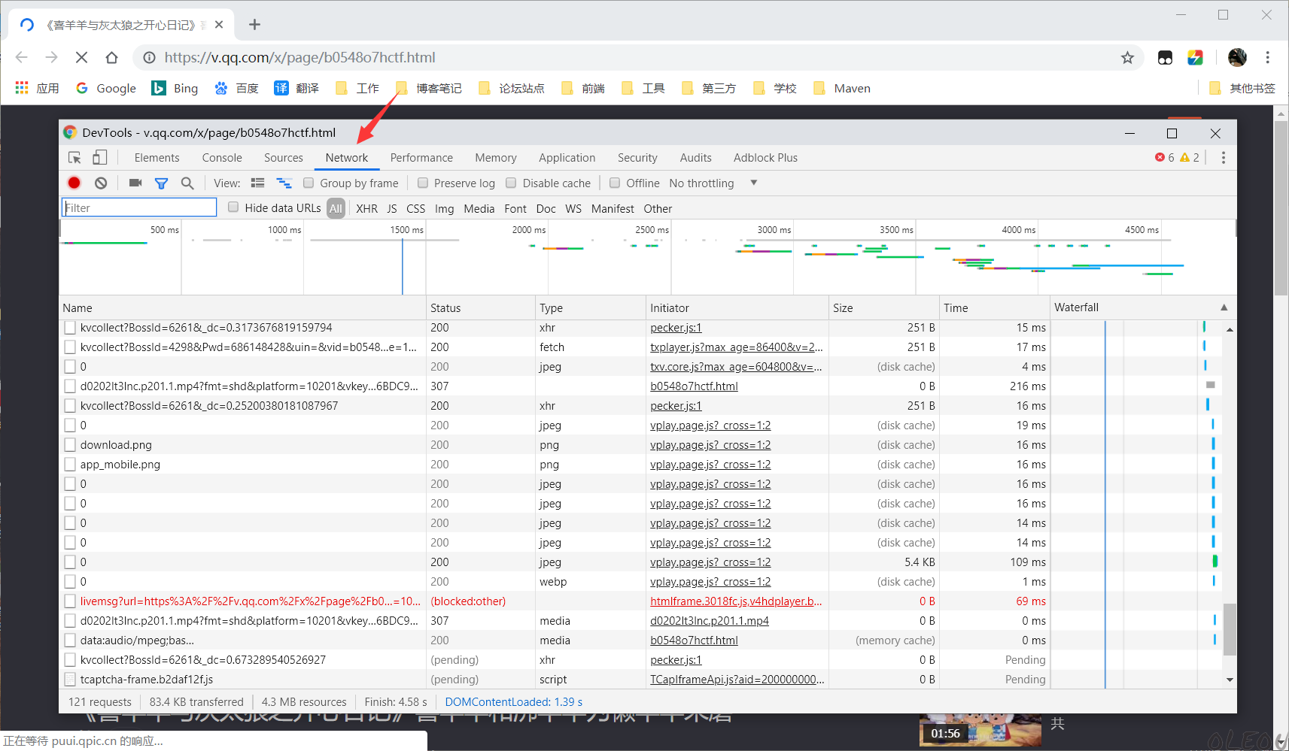This screenshot has width=1289, height=751.
Task: Check the tcaptcha-frame.b2daf12f.js row checkbox
Action: (x=70, y=680)
